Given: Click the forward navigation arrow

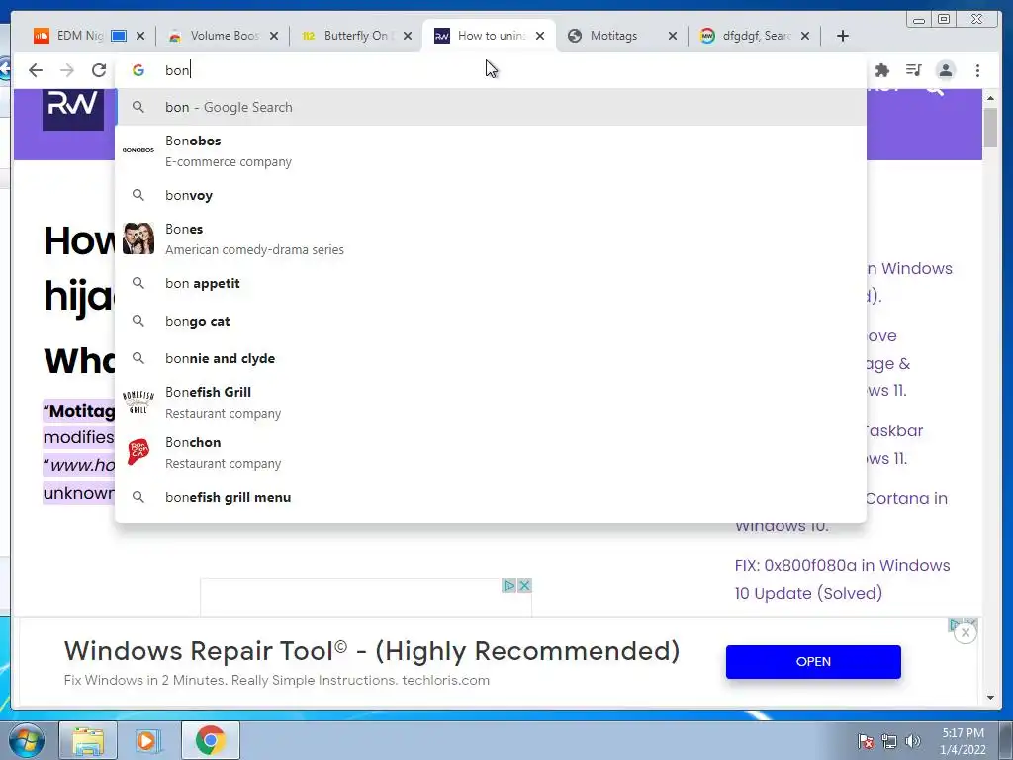Looking at the screenshot, I should coord(66,70).
